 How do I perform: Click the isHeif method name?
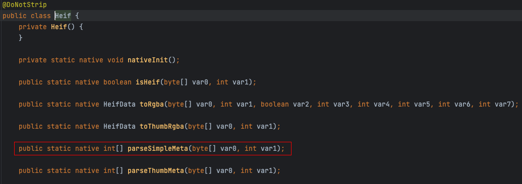148,82
